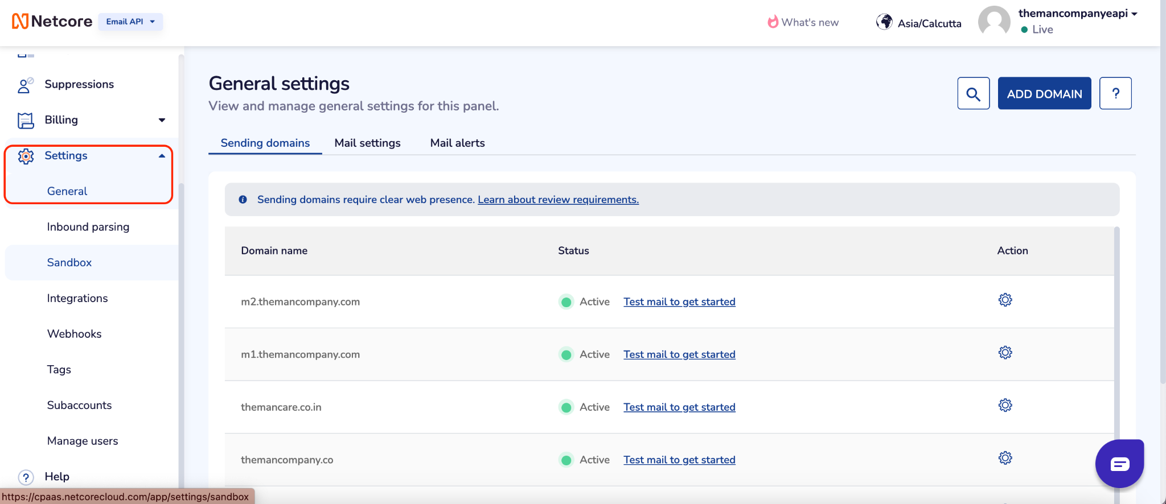Open Tags settings
The height and width of the screenshot is (504, 1166).
pyautogui.click(x=59, y=370)
